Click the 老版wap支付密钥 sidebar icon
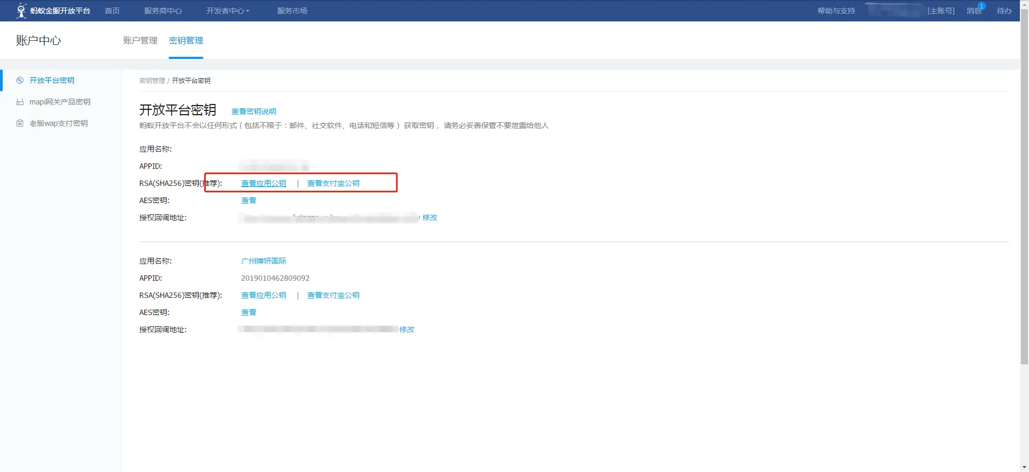 tap(20, 123)
